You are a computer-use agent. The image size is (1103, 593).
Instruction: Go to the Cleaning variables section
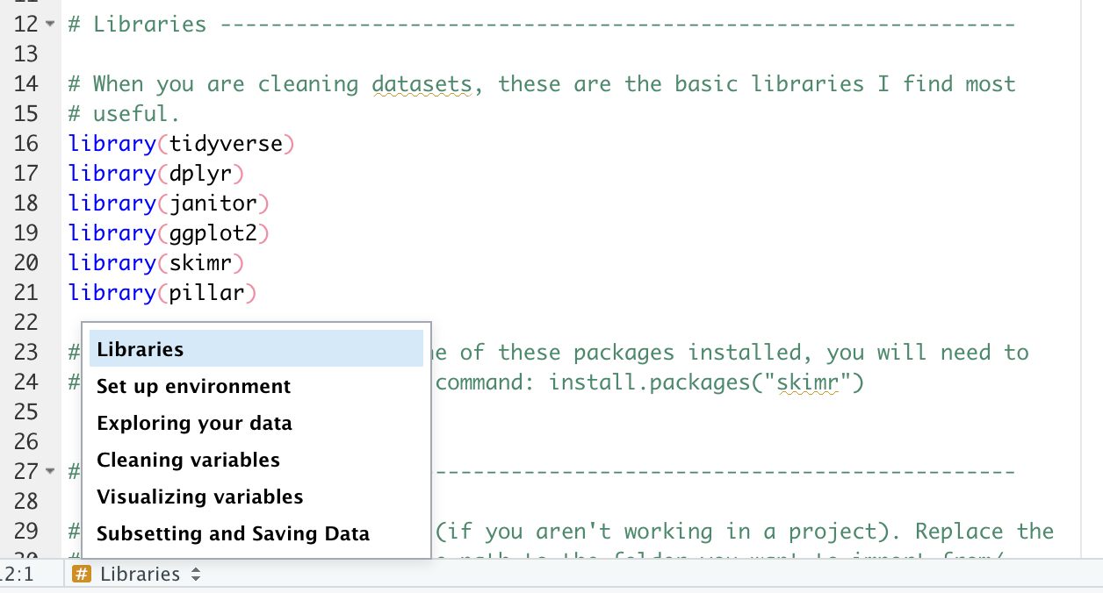click(x=188, y=461)
